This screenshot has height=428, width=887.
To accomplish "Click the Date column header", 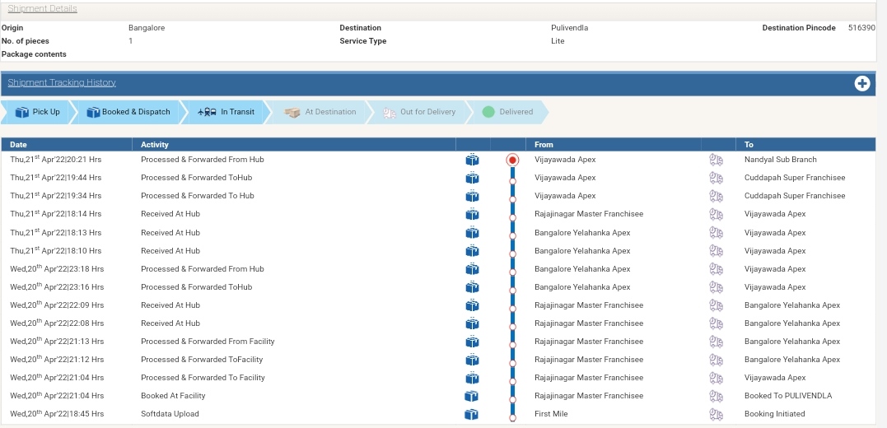I will point(18,145).
